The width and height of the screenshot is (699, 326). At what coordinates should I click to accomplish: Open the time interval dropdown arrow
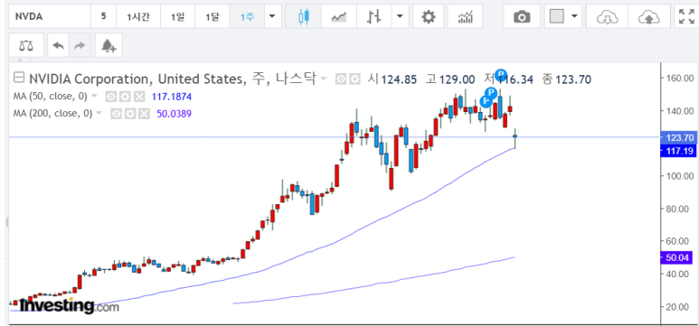click(272, 16)
